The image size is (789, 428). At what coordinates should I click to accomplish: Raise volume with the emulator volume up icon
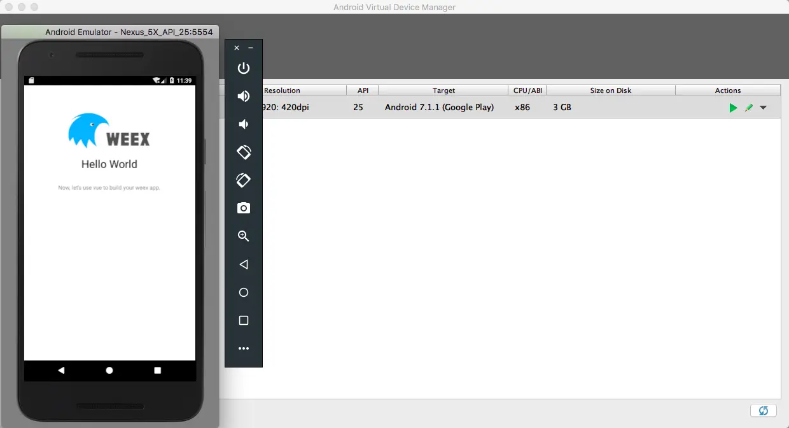click(x=244, y=96)
